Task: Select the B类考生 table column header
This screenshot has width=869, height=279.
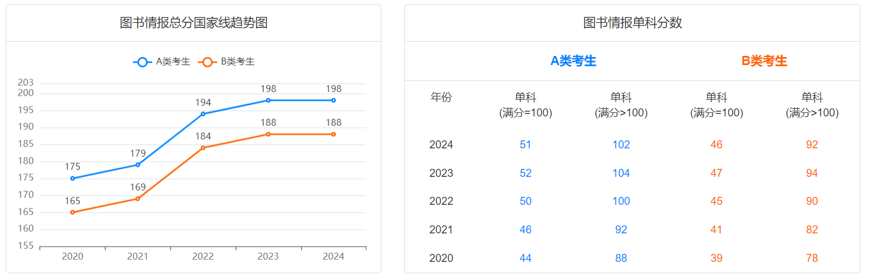Action: pyautogui.click(x=764, y=61)
